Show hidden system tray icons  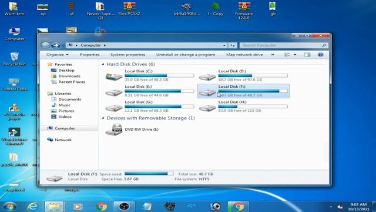click(x=331, y=207)
